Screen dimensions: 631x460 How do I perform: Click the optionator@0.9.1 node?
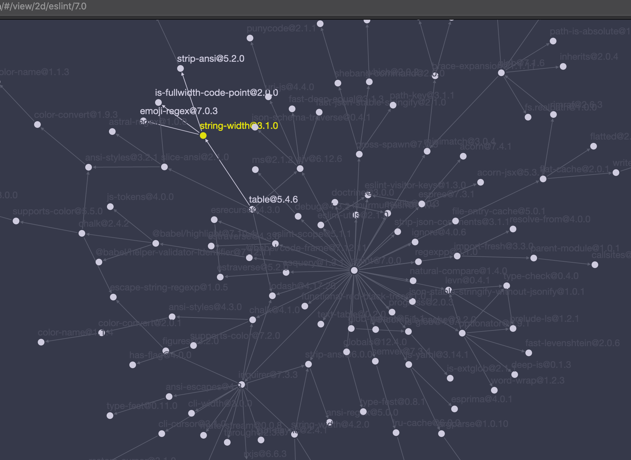[463, 333]
